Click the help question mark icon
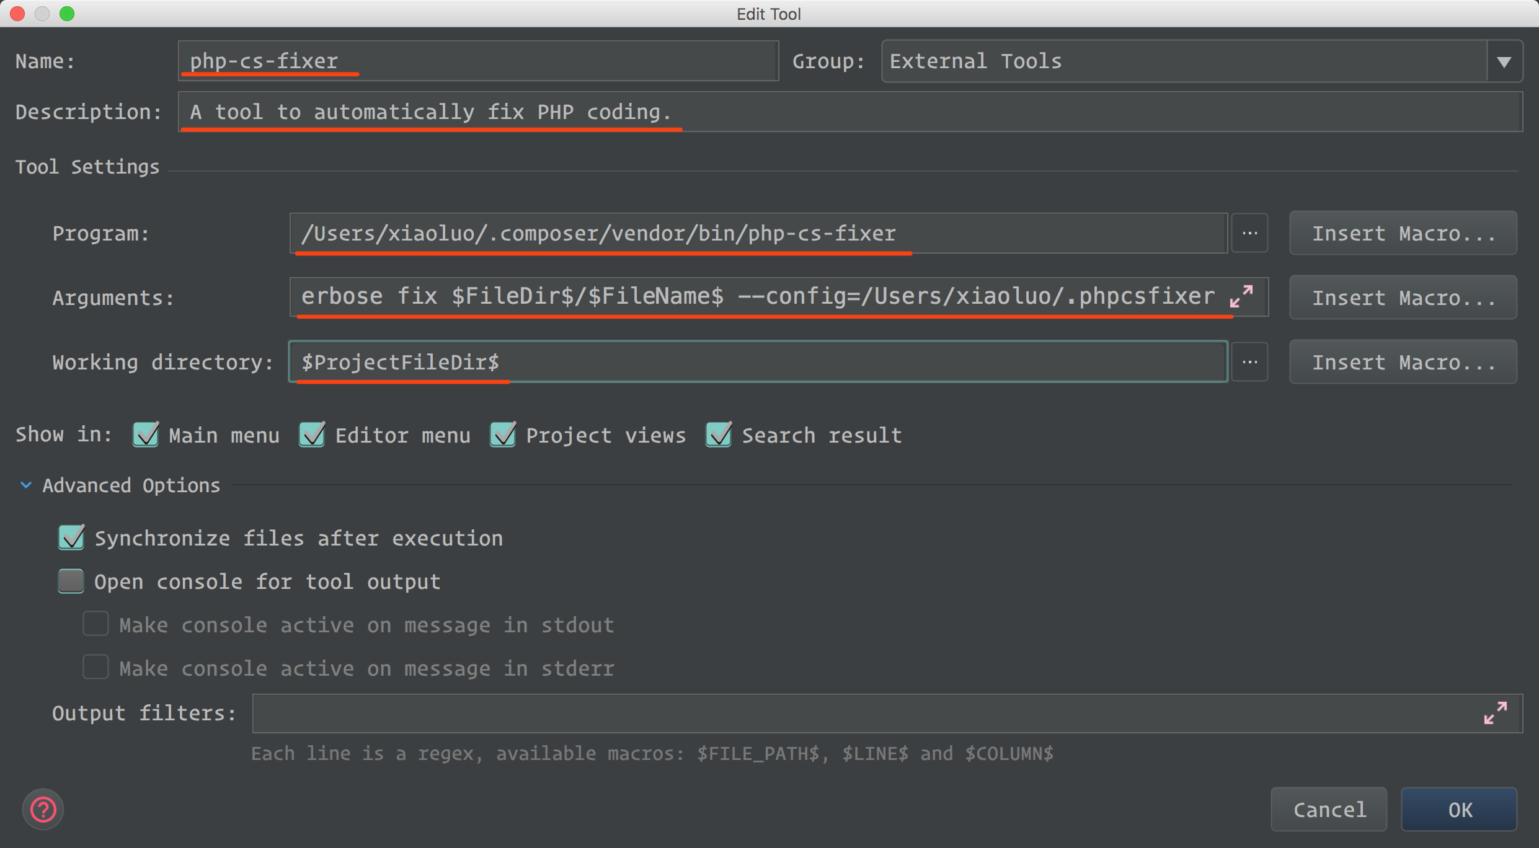This screenshot has width=1539, height=848. tap(43, 809)
